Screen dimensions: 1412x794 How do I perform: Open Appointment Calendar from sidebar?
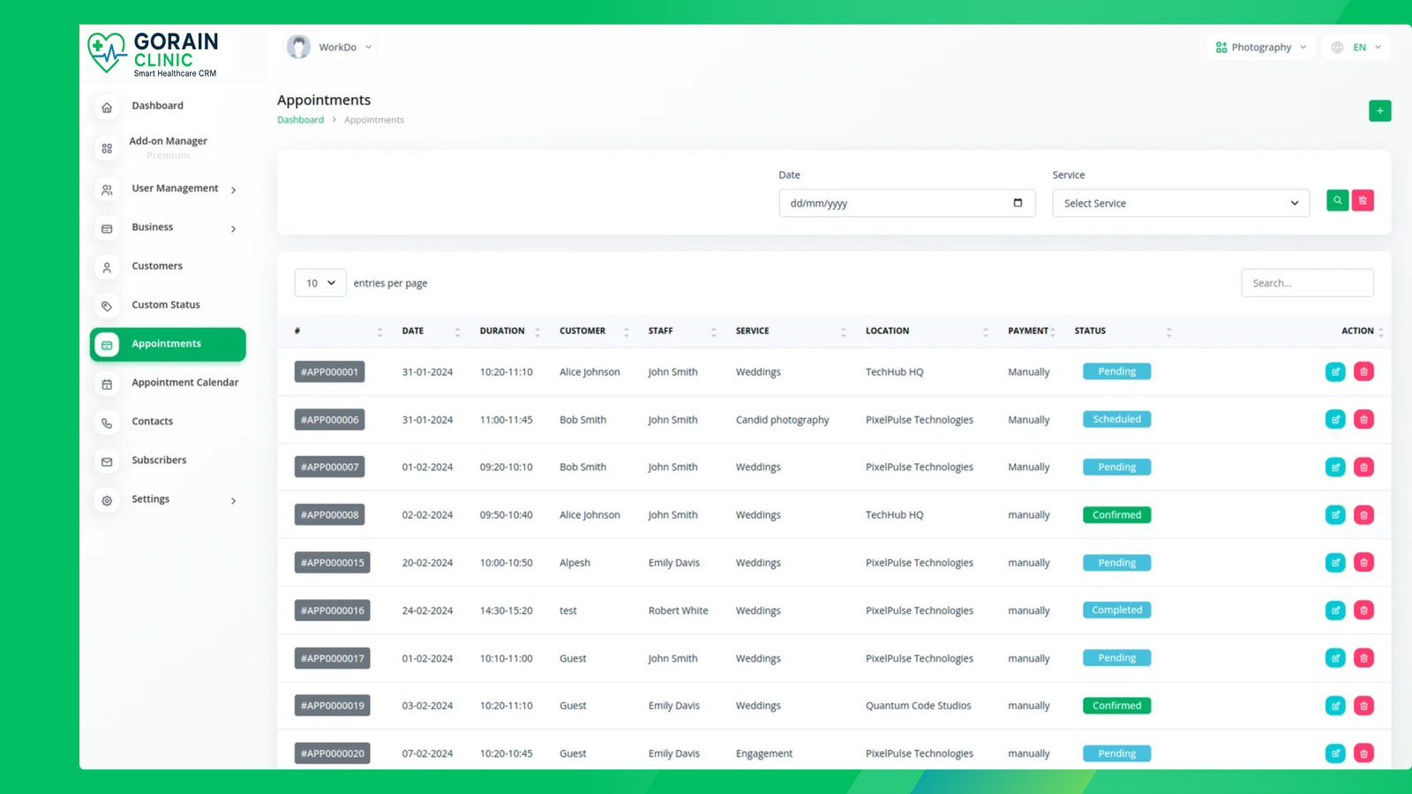click(184, 383)
